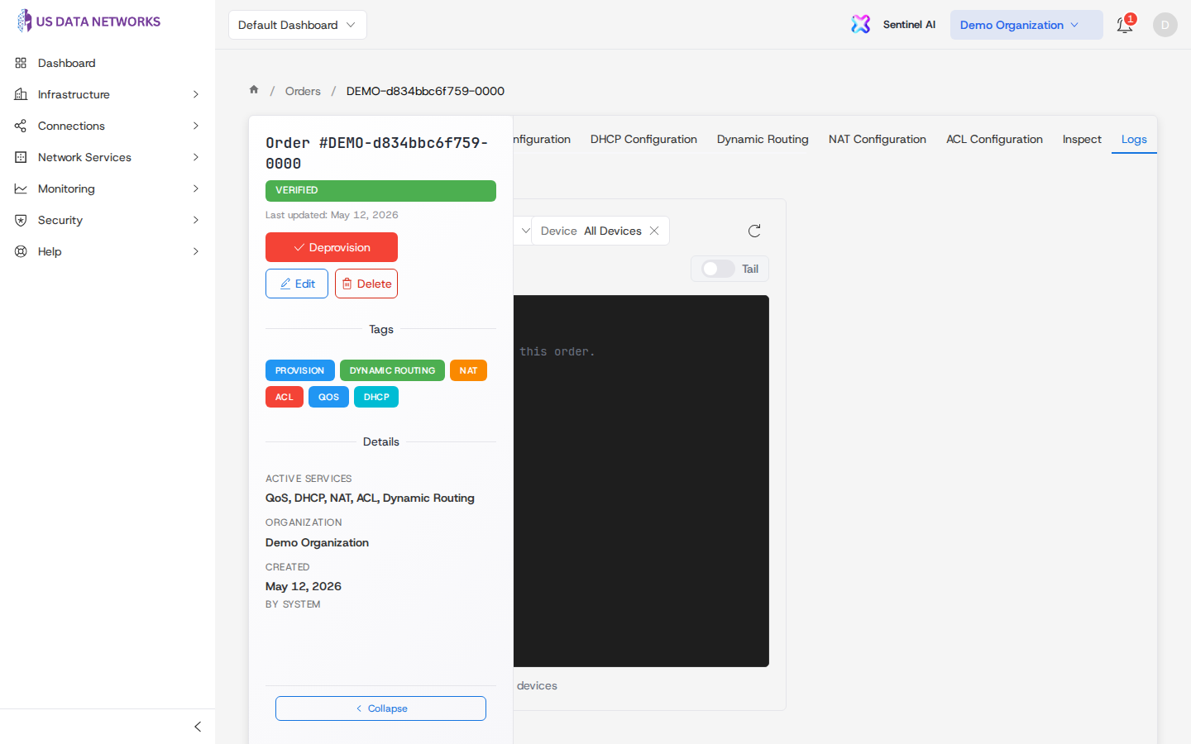Screen dimensions: 1191x744
Task: Click the Sentinel AI label
Action: [909, 25]
